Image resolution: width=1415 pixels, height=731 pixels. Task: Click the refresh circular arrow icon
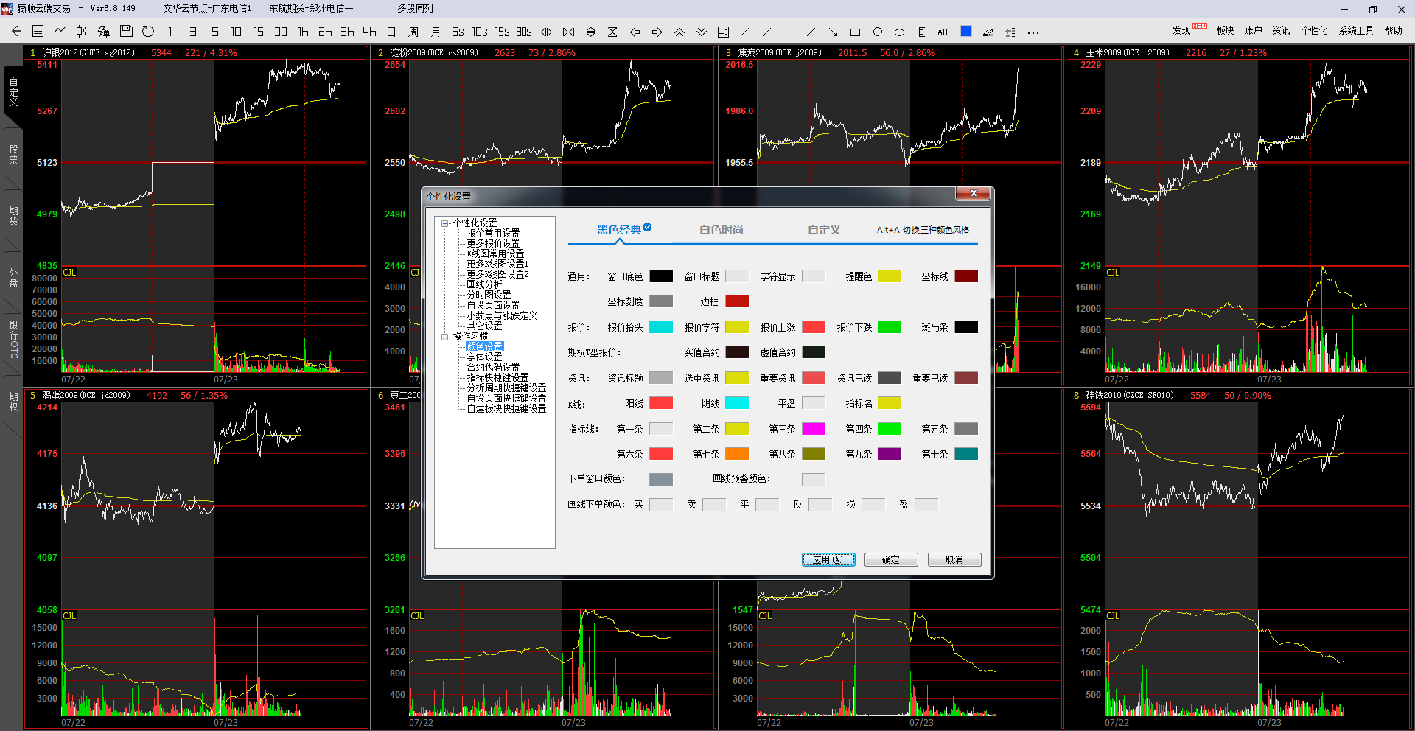(x=148, y=32)
